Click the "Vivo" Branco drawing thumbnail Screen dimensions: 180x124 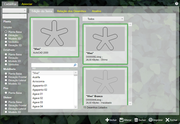(x=105, y=86)
